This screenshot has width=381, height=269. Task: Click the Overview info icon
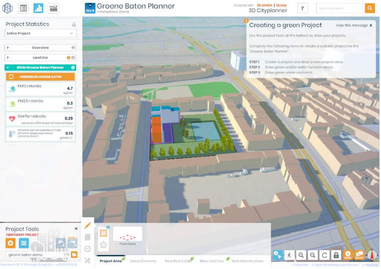pos(73,48)
